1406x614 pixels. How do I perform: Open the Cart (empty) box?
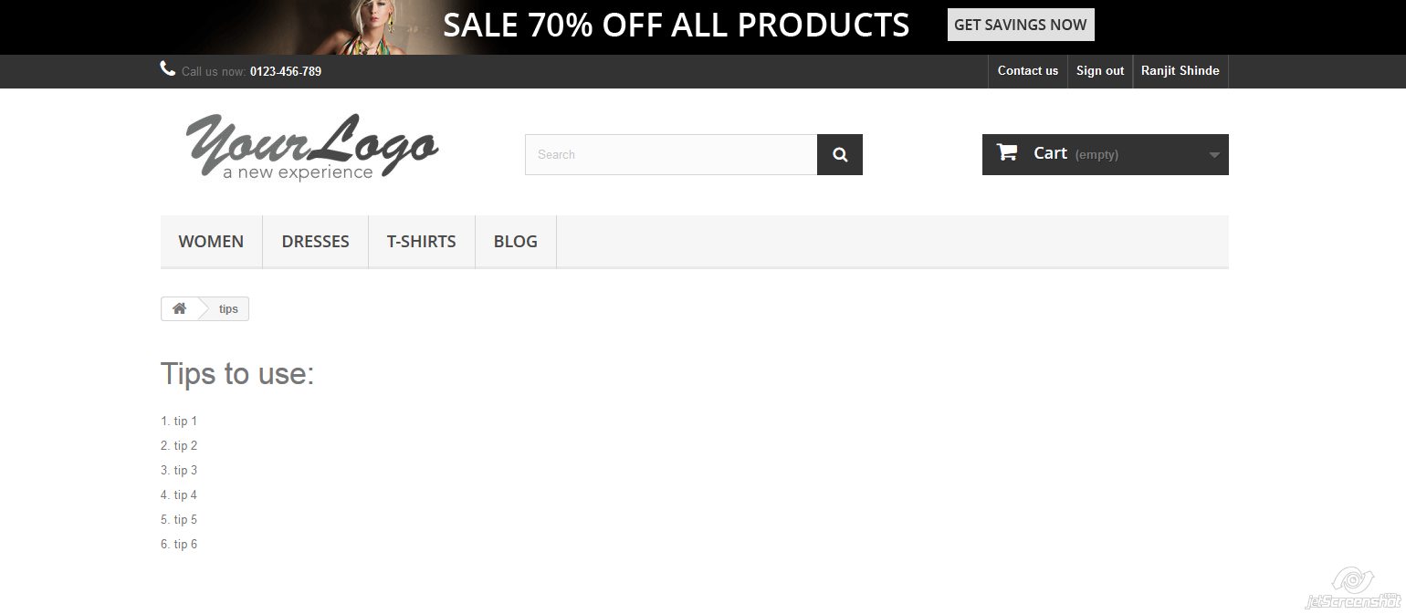1106,154
